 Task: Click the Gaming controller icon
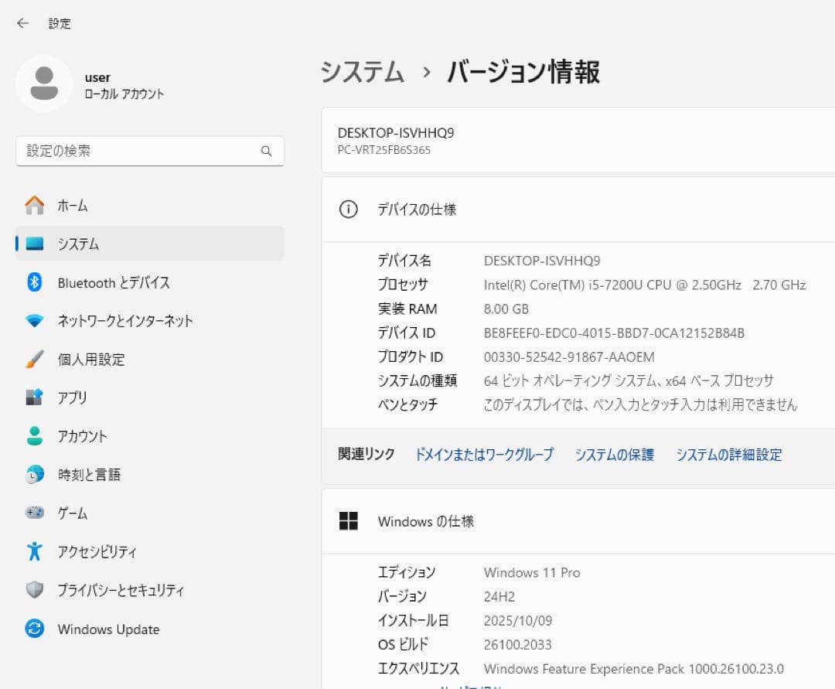click(x=35, y=512)
